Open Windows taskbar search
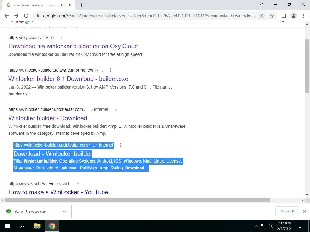 [x=22, y=226]
